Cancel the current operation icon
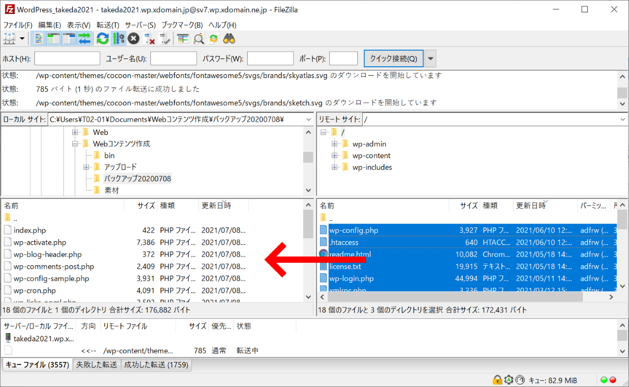The height and width of the screenshot is (387, 629). (133, 38)
